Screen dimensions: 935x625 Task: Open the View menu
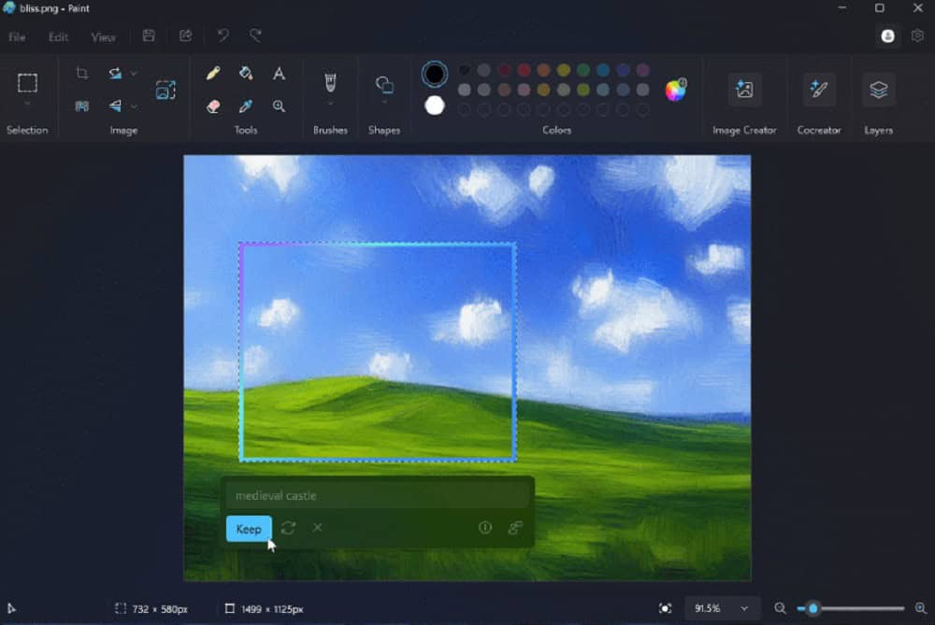pyautogui.click(x=103, y=37)
